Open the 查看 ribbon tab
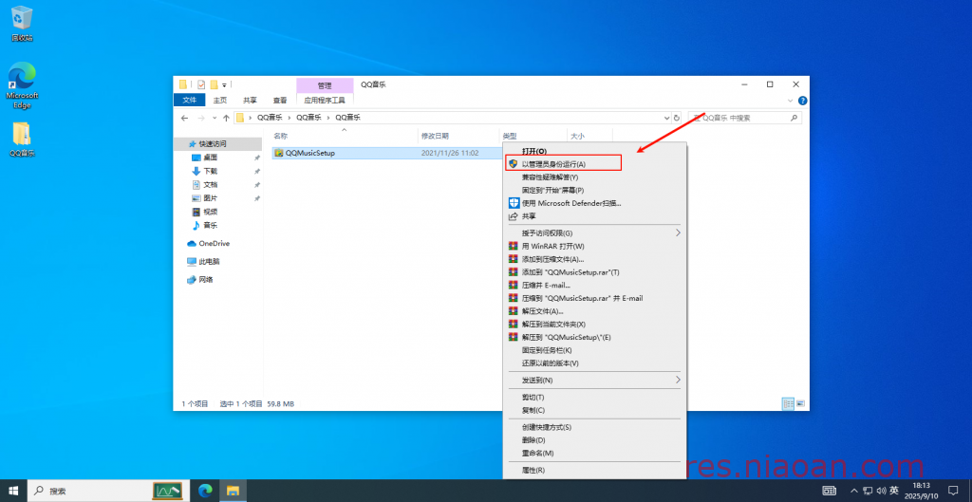Viewport: 972px width, 502px height. [280, 100]
